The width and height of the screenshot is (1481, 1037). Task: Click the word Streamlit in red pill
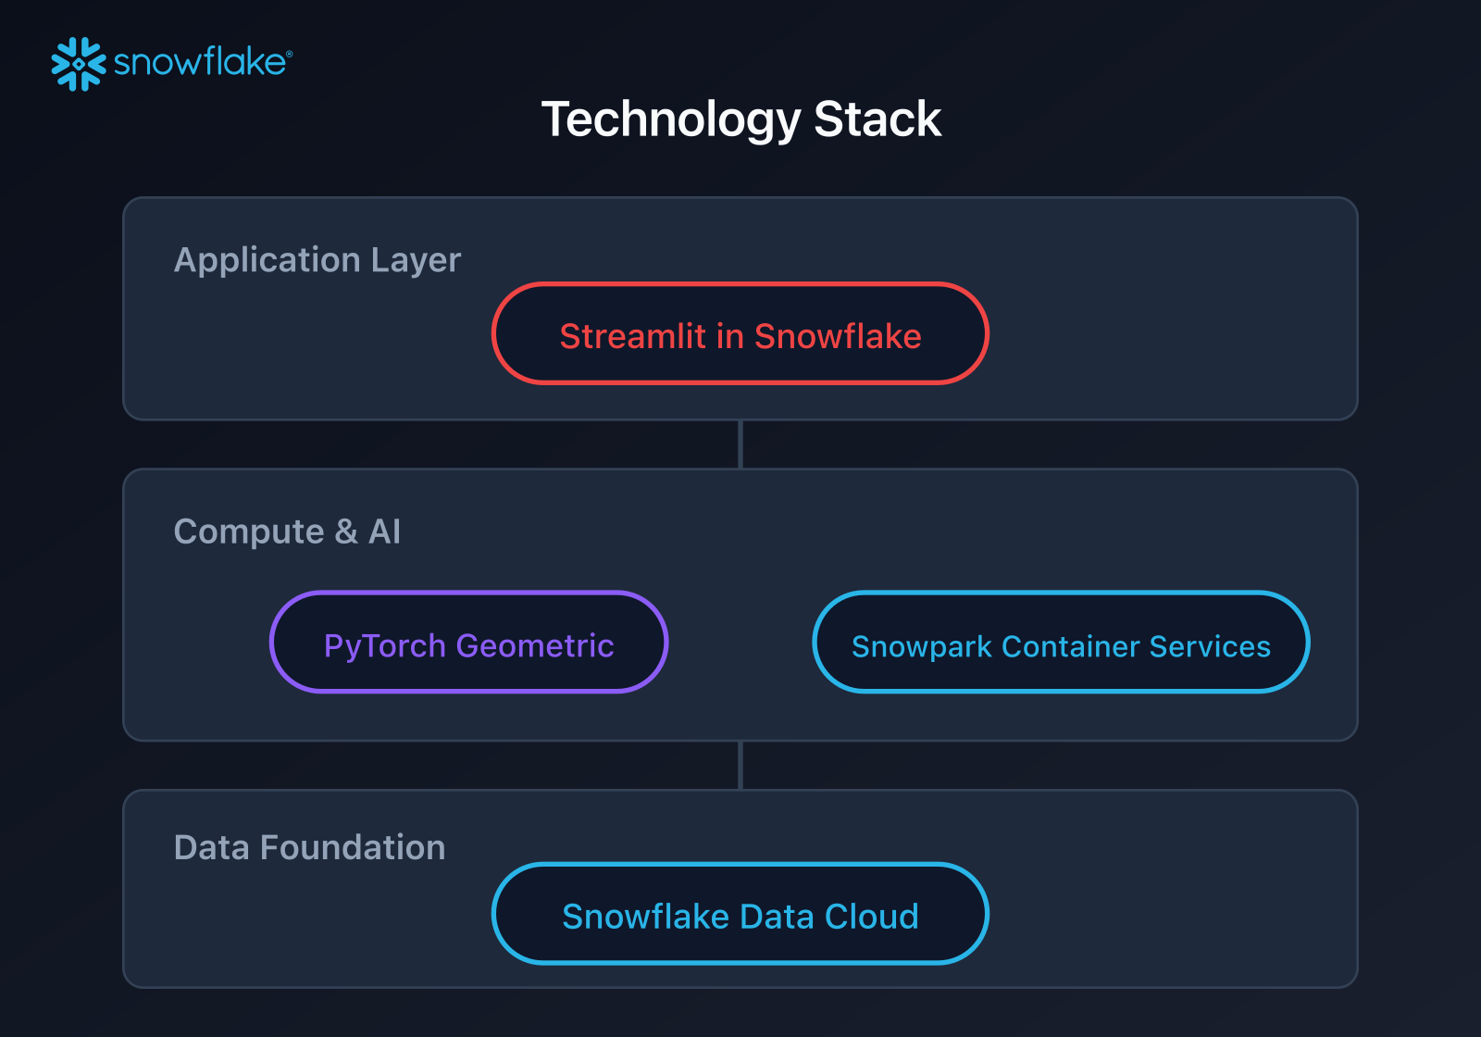point(632,336)
